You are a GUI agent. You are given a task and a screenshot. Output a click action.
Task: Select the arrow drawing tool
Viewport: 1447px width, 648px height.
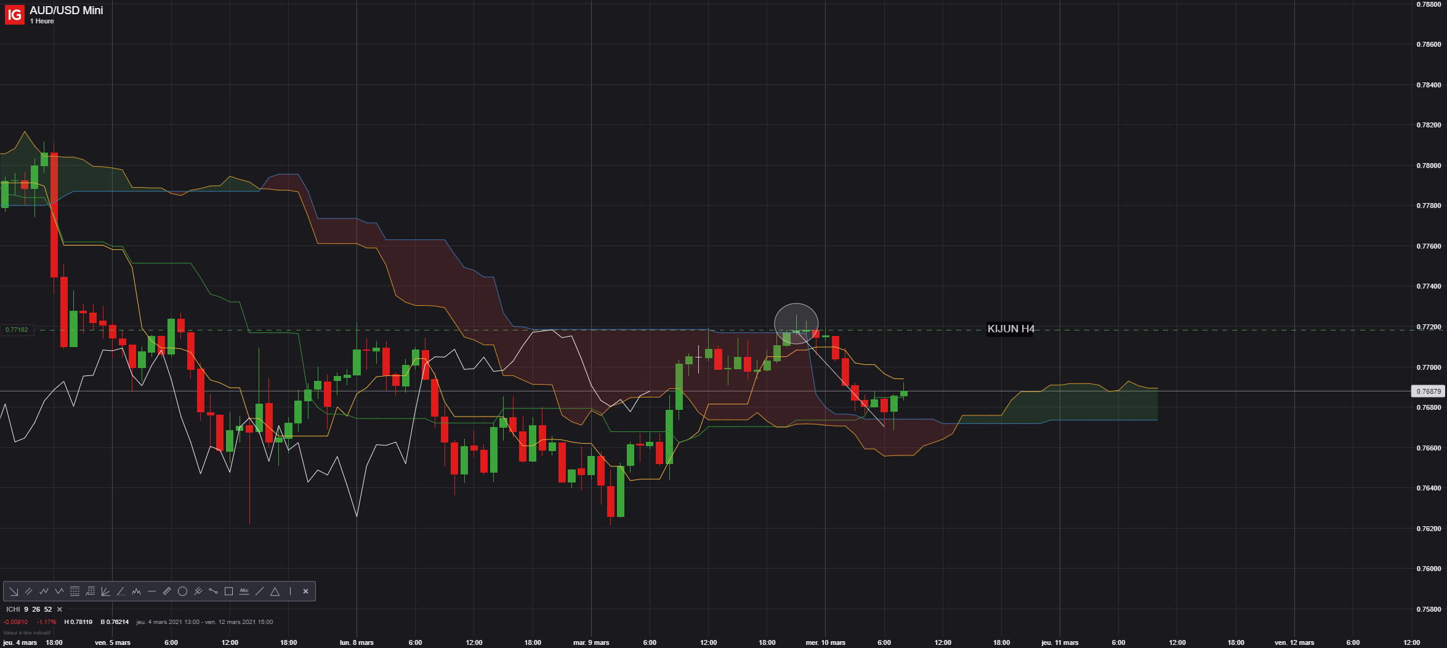click(x=14, y=591)
